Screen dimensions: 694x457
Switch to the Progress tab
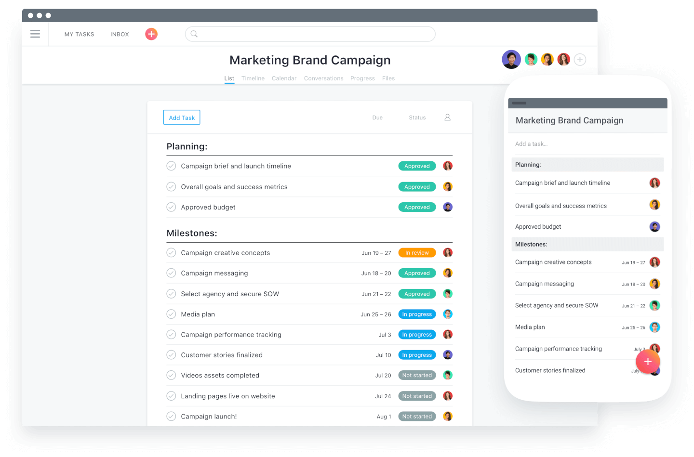[x=362, y=78]
